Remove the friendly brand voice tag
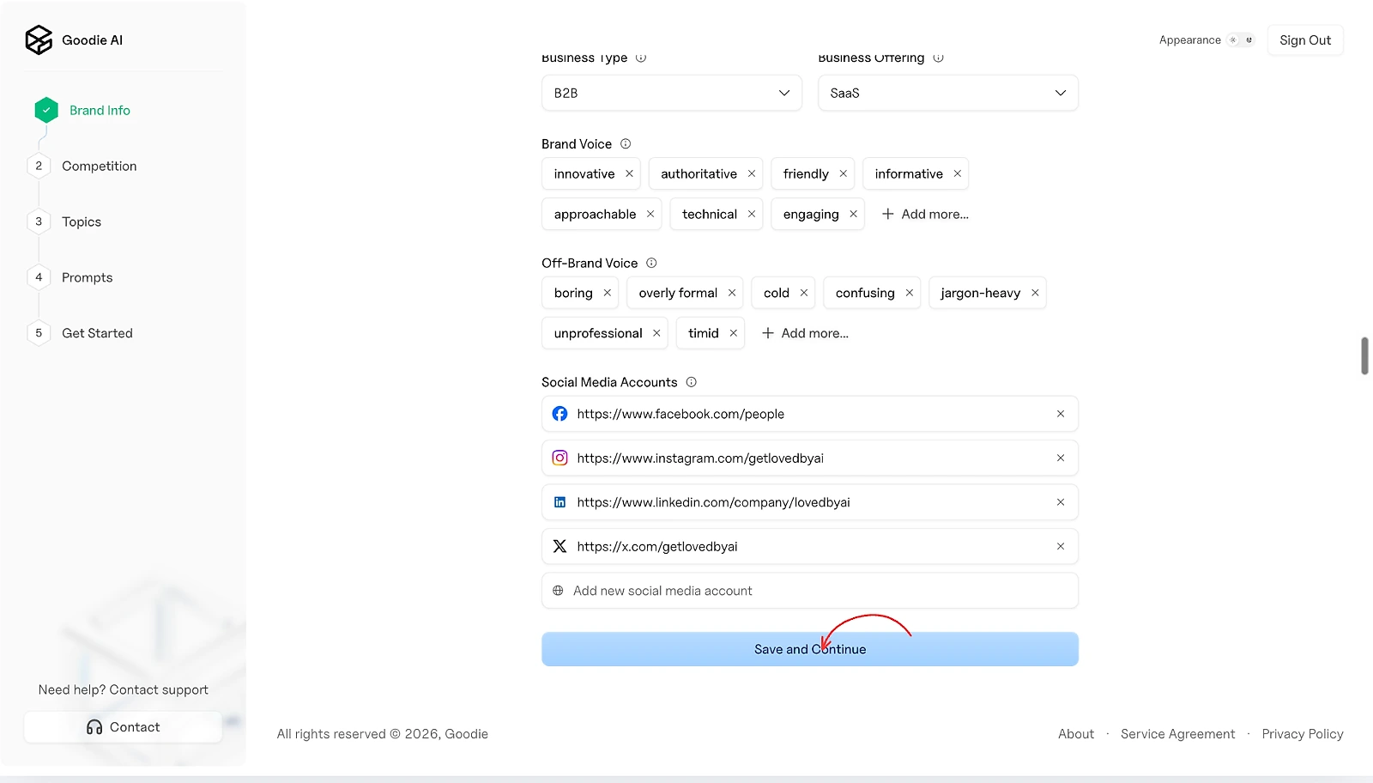 point(844,173)
